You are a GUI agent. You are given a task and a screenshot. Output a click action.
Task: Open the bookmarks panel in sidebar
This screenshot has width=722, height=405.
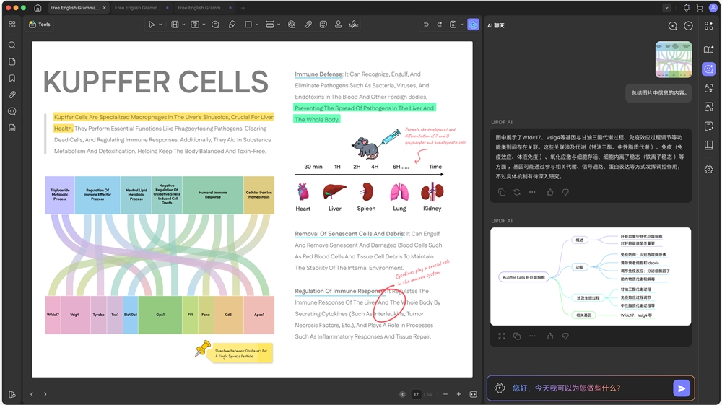[x=12, y=78]
